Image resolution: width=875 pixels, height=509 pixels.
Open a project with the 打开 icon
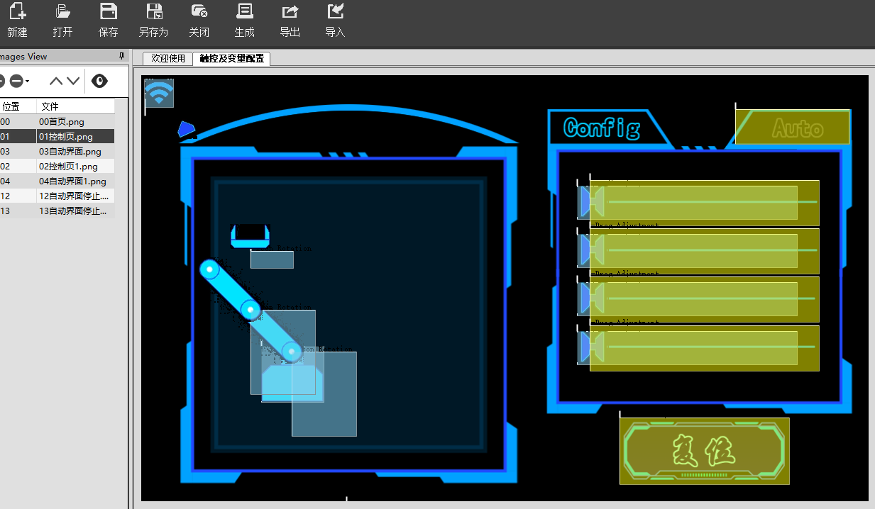[62, 11]
